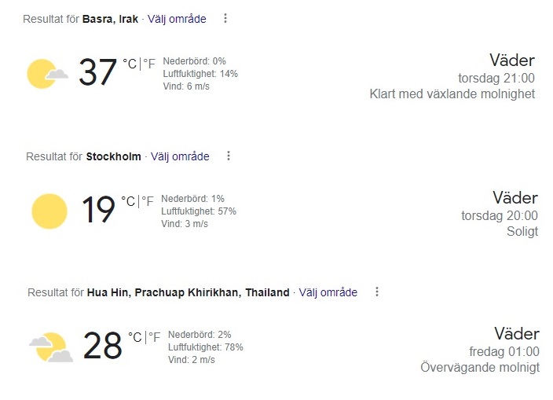Click the 'Väder' heading above torsdag 21:00
Screen dimensions: 553x400
click(511, 61)
